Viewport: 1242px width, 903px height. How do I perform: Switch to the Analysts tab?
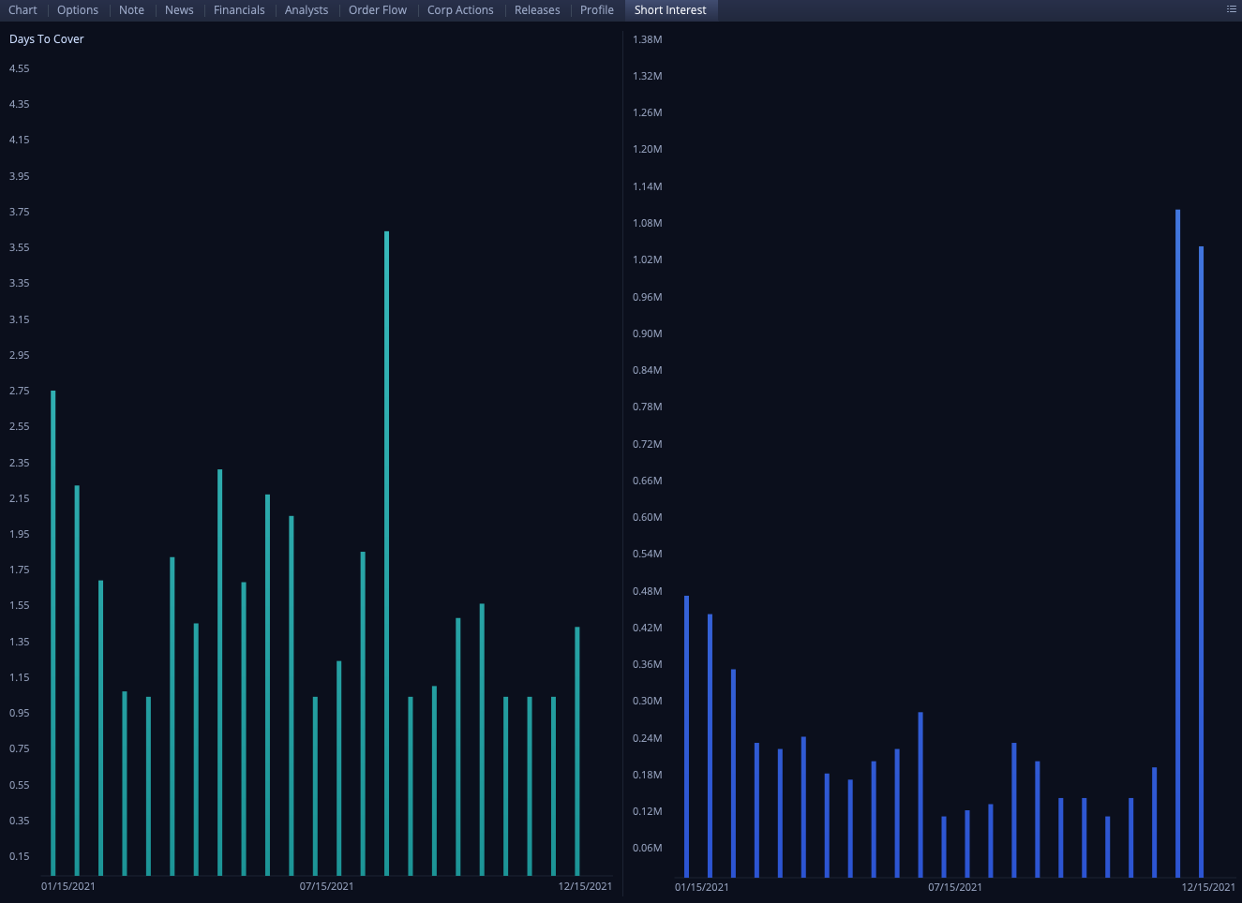click(306, 9)
